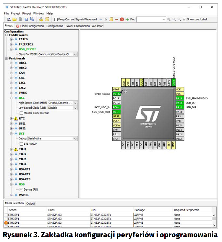Click the green plus icon beside Find
Screen dimensions: 222x242
127,19
